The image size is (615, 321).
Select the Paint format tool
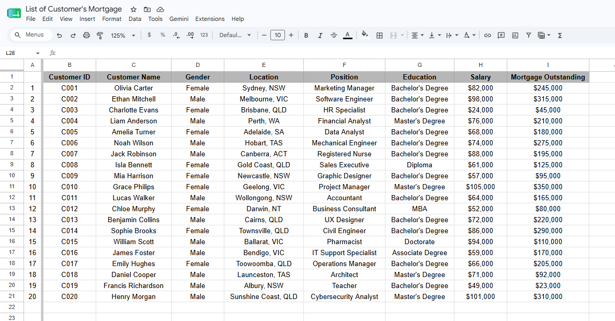[99, 35]
